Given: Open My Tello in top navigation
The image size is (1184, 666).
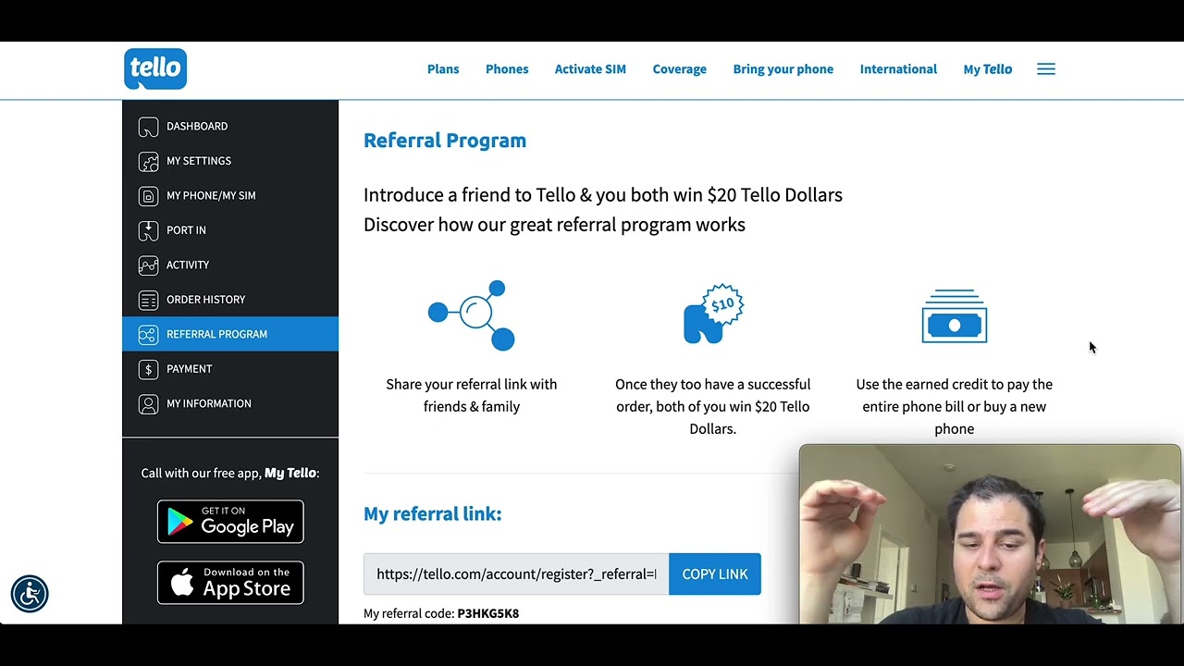Looking at the screenshot, I should (x=988, y=69).
